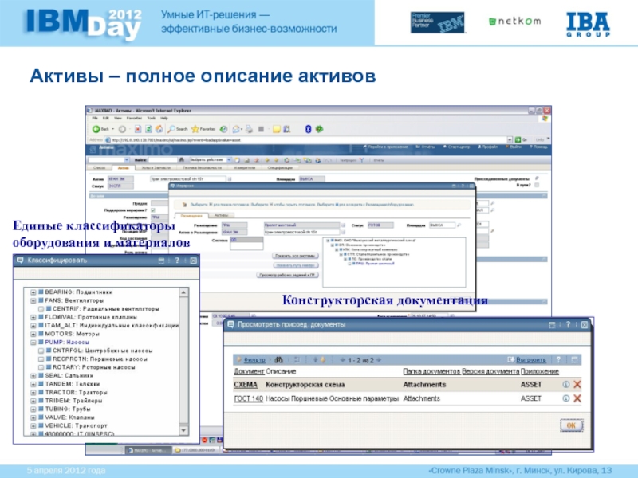Viewport: 638px width, 478px height.
Task: Open the IE File menu
Action: 95,118
